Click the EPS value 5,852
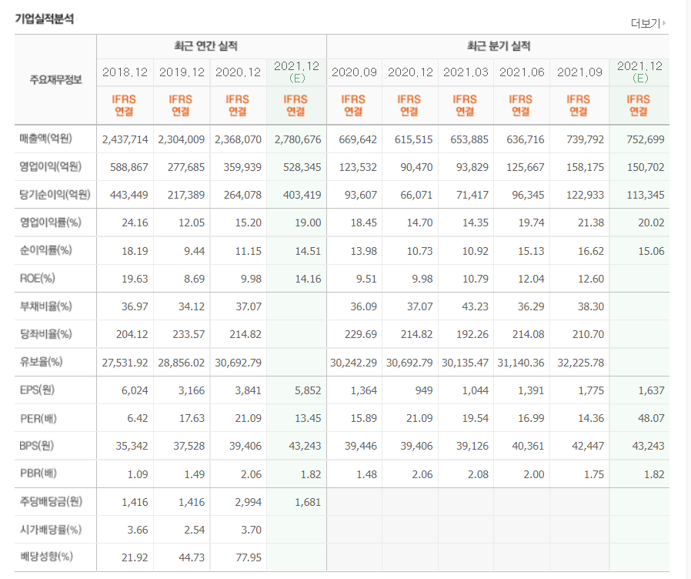691x579 pixels. coord(308,390)
